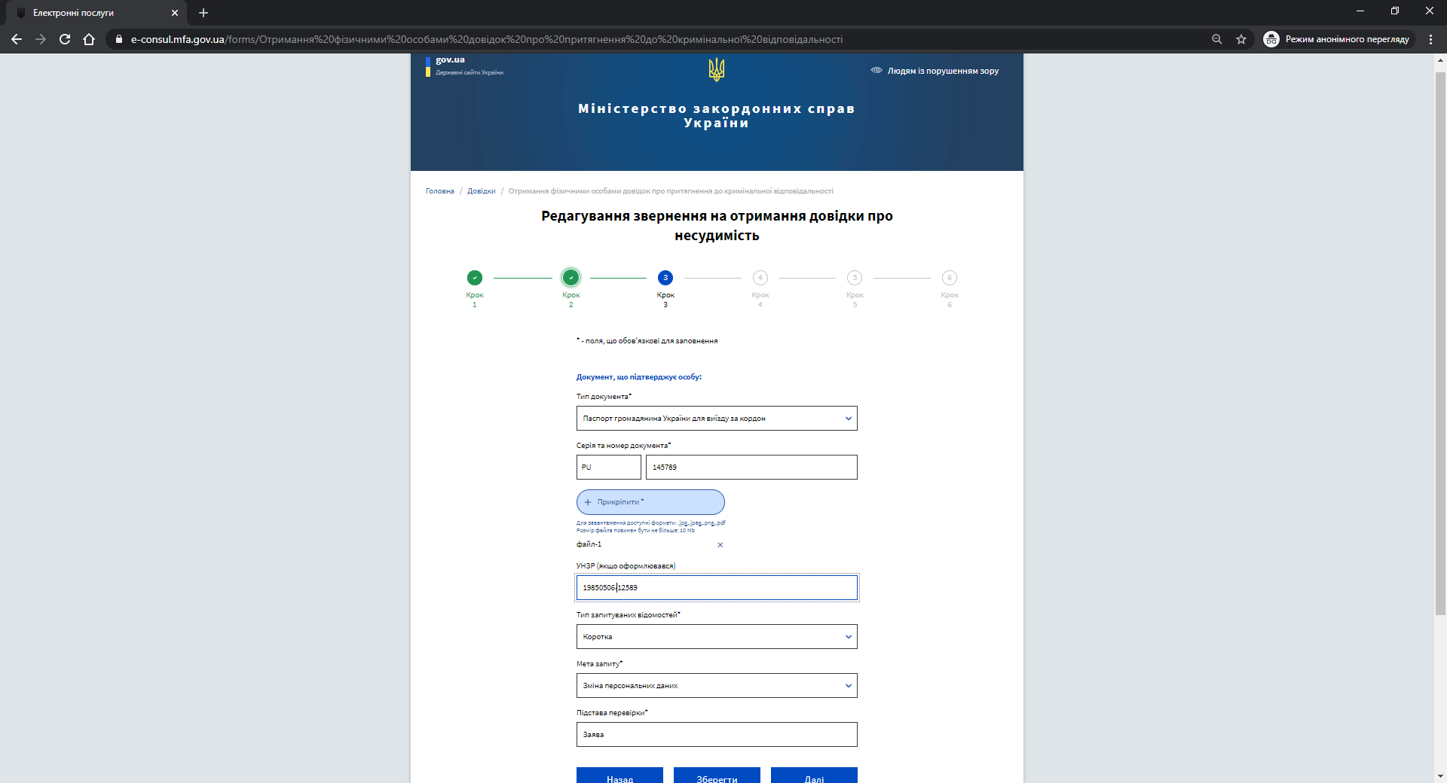Reload the page with the refresh icon

pos(65,39)
